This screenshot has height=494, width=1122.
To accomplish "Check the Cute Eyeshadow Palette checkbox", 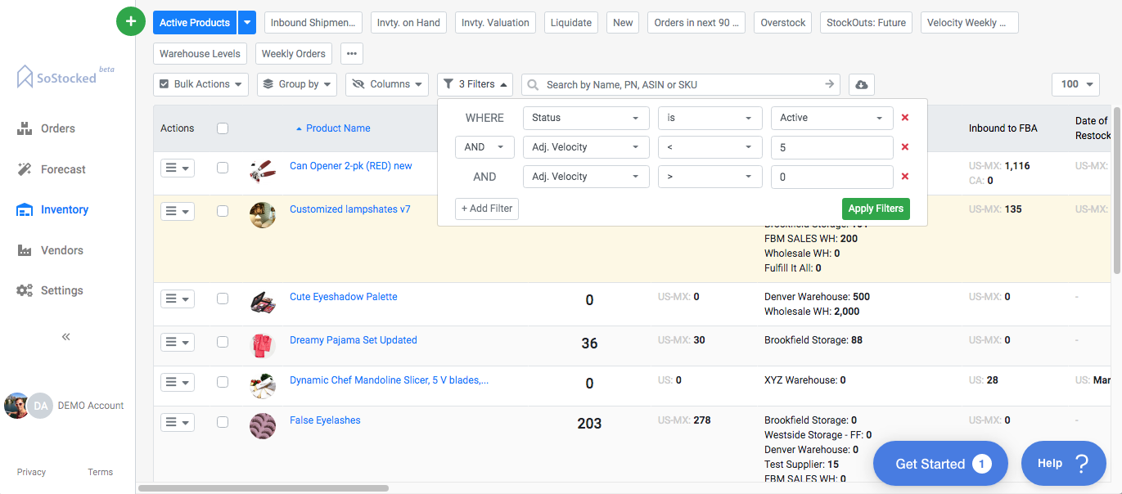I will (x=223, y=299).
